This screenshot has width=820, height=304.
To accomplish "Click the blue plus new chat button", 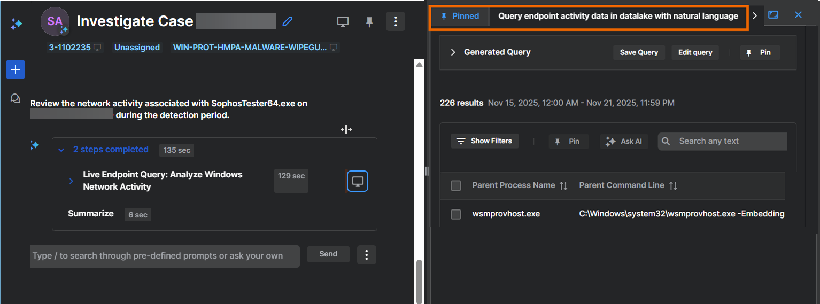I will pos(16,69).
